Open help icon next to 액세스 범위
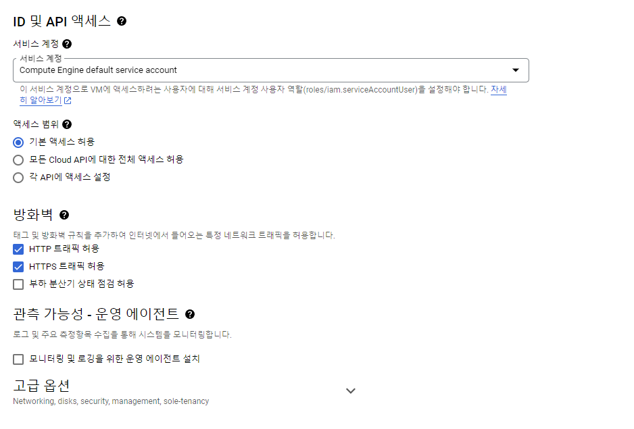 [67, 124]
